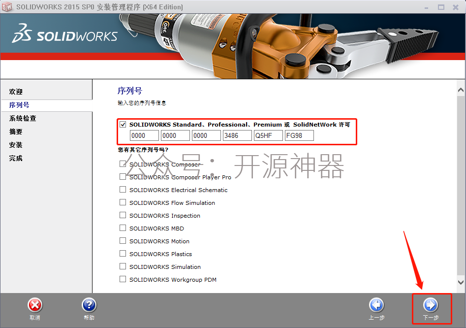The height and width of the screenshot is (328, 466).
Task: Click scrollbar down arrow
Action: click(461, 282)
